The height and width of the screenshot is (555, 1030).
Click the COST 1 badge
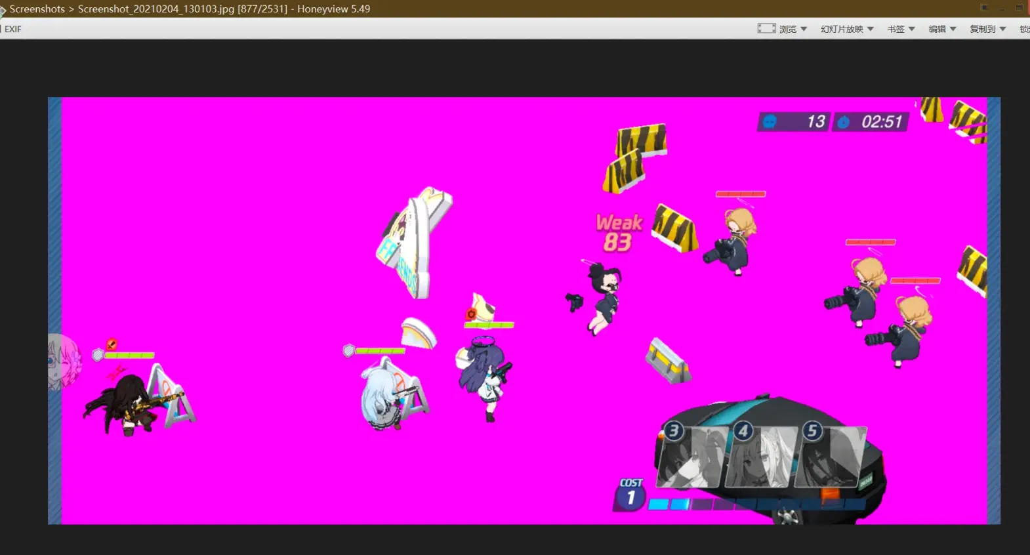click(630, 494)
